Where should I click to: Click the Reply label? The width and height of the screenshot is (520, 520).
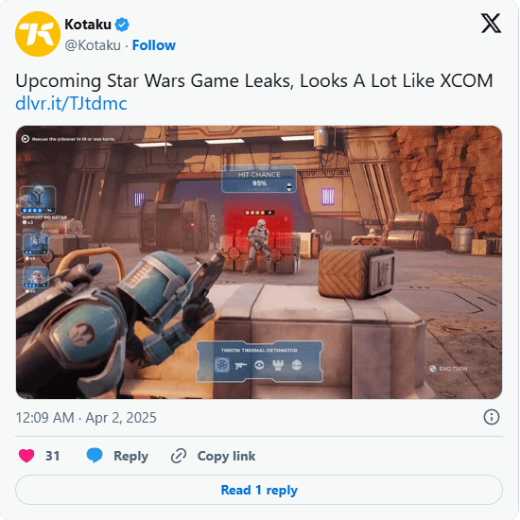coord(131,456)
